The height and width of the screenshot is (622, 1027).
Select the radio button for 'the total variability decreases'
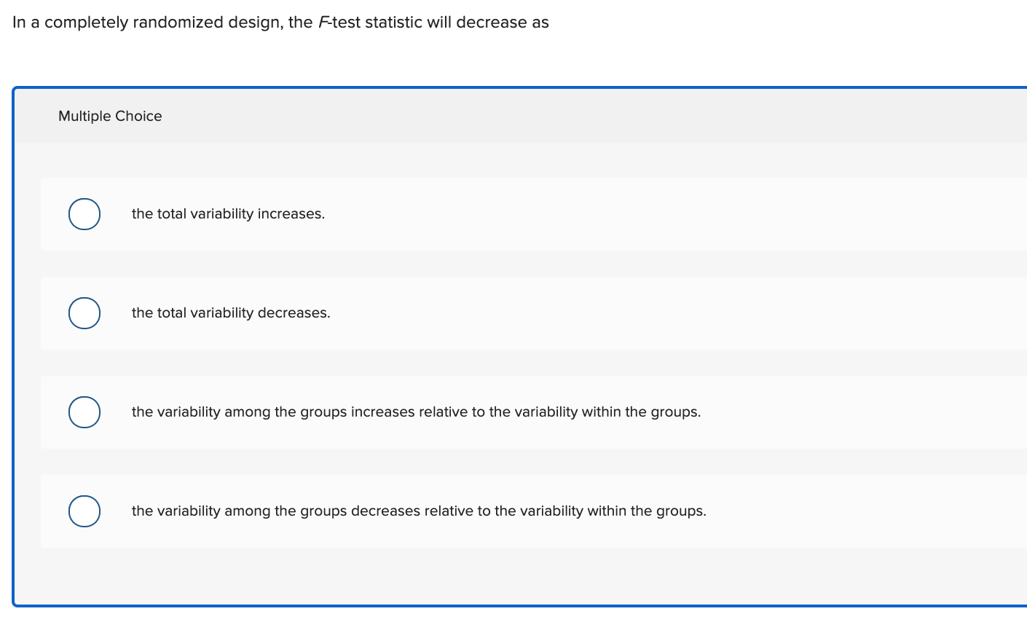click(x=84, y=312)
